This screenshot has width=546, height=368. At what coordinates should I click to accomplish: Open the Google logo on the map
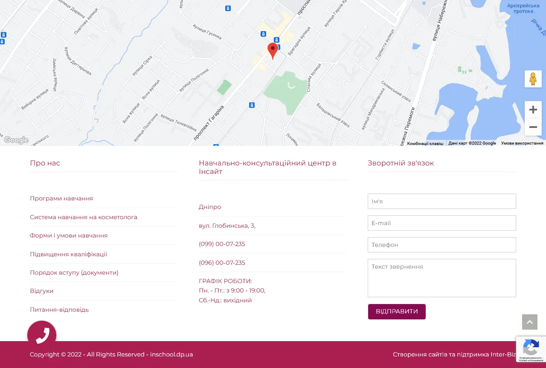tap(16, 140)
